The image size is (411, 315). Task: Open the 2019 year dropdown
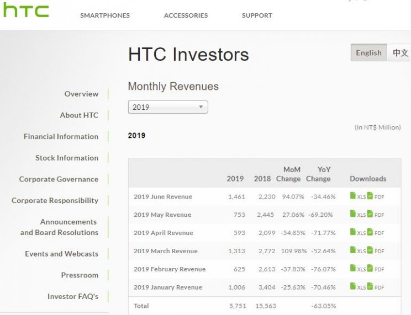(x=168, y=107)
